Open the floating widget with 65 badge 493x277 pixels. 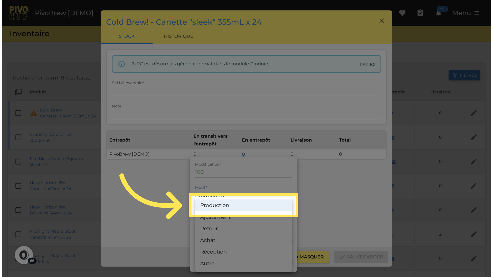coord(24,255)
